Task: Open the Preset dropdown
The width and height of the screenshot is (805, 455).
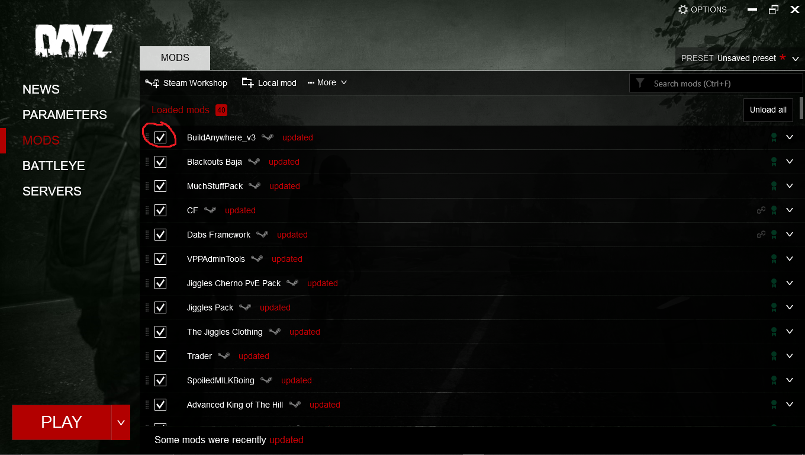Action: [x=740, y=58]
